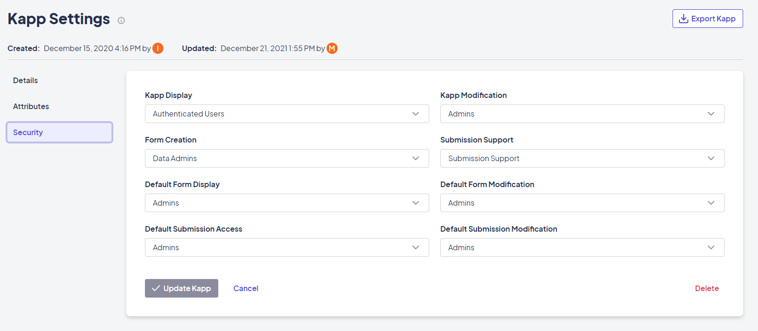Expand the Default Submission Modification chevron
The height and width of the screenshot is (331, 758).
click(711, 247)
